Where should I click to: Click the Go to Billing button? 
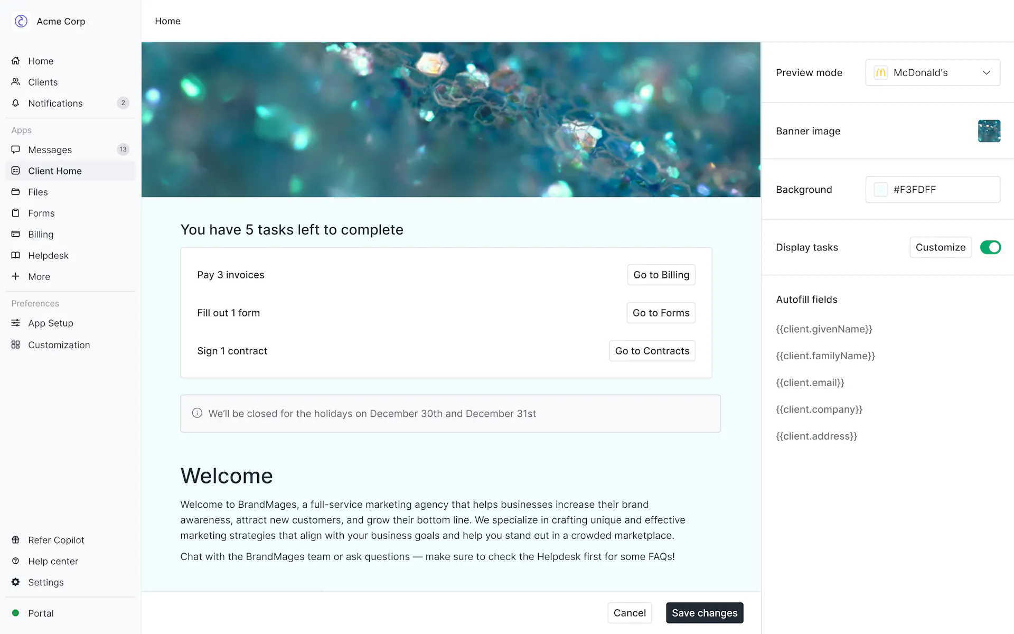pos(661,275)
